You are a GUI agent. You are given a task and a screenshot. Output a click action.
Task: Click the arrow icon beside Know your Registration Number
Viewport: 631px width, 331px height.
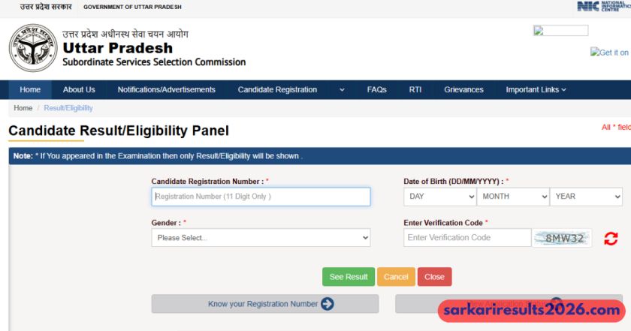click(328, 304)
